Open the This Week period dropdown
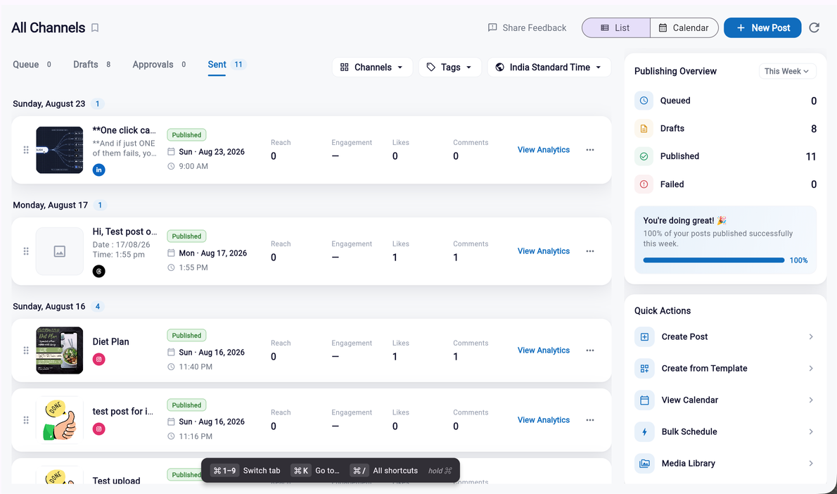The image size is (837, 494). 787,71
